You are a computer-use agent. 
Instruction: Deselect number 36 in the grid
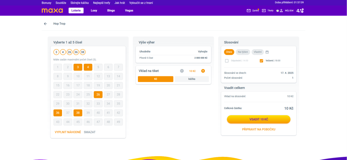(x=58, y=113)
